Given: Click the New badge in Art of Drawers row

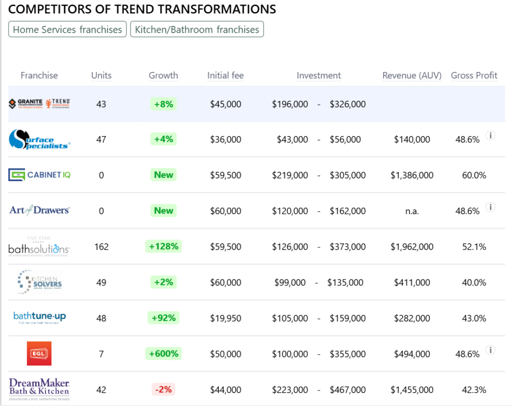Looking at the screenshot, I should [x=163, y=211].
